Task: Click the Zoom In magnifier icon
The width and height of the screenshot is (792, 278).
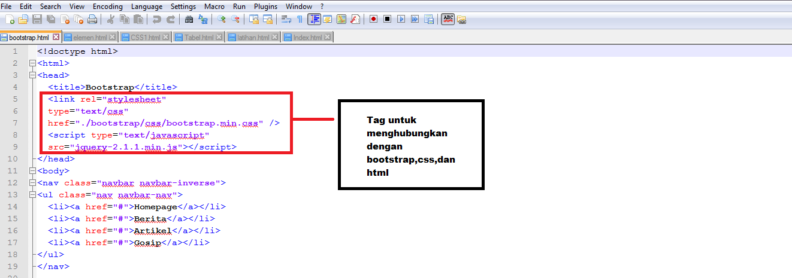Action: pos(222,19)
